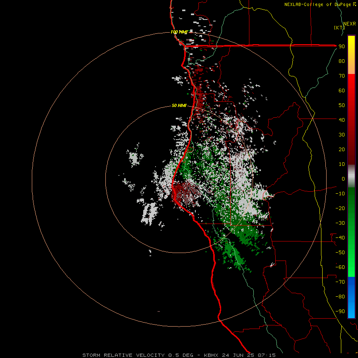Select the 60 value on velocity scale
Screen dimensions: 358x358
tap(342, 91)
